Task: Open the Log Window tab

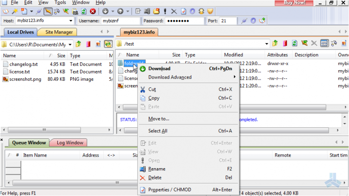Action: point(69,143)
